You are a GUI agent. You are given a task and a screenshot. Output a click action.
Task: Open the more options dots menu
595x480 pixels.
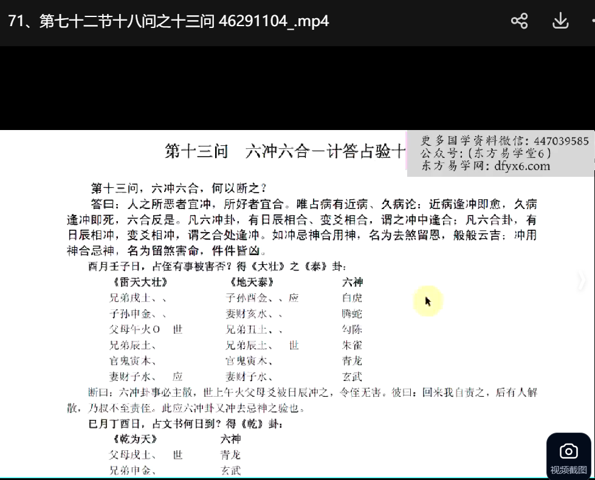tap(591, 21)
